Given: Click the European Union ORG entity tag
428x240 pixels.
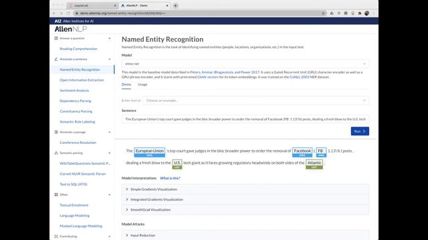Looking at the screenshot, I should [149, 153].
